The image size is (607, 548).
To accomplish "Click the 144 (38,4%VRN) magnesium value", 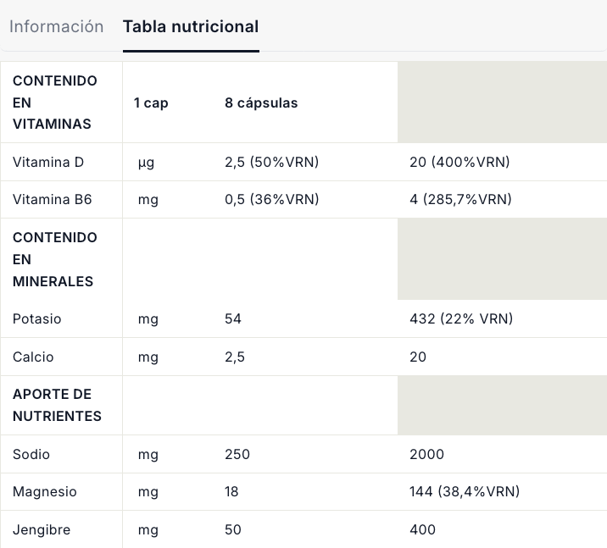I will 465,492.
